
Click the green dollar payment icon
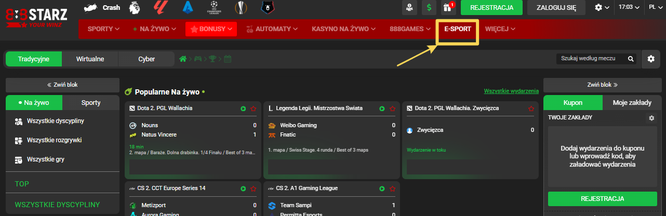(429, 7)
